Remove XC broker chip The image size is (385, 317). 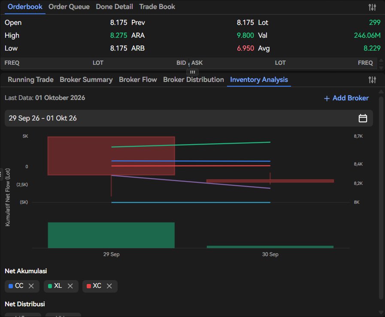click(109, 286)
